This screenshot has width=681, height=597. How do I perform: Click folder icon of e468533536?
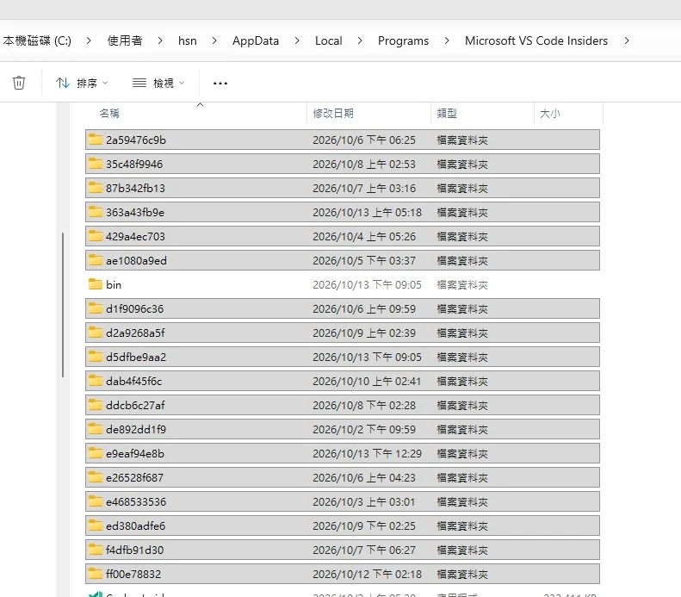(x=95, y=501)
